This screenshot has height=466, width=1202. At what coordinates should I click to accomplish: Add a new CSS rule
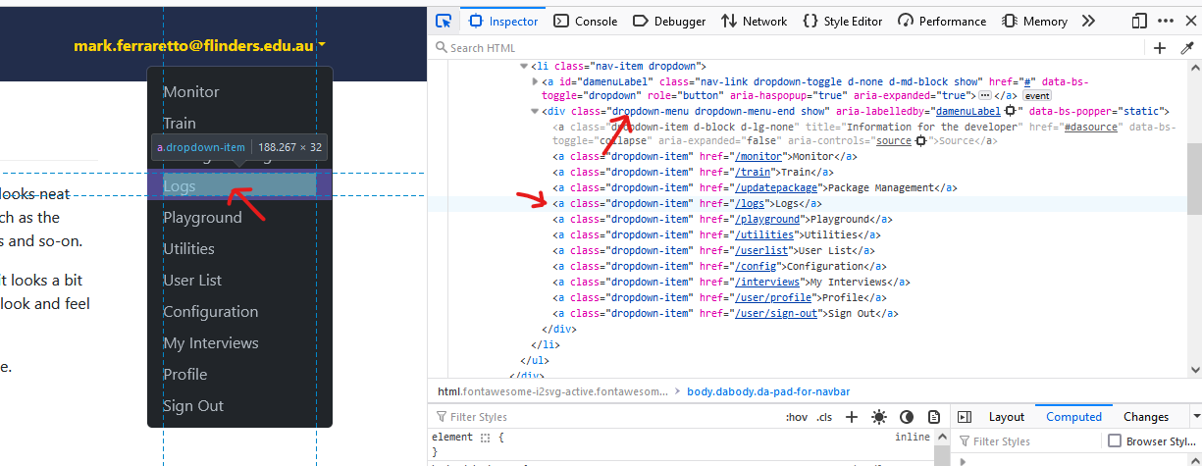852,417
